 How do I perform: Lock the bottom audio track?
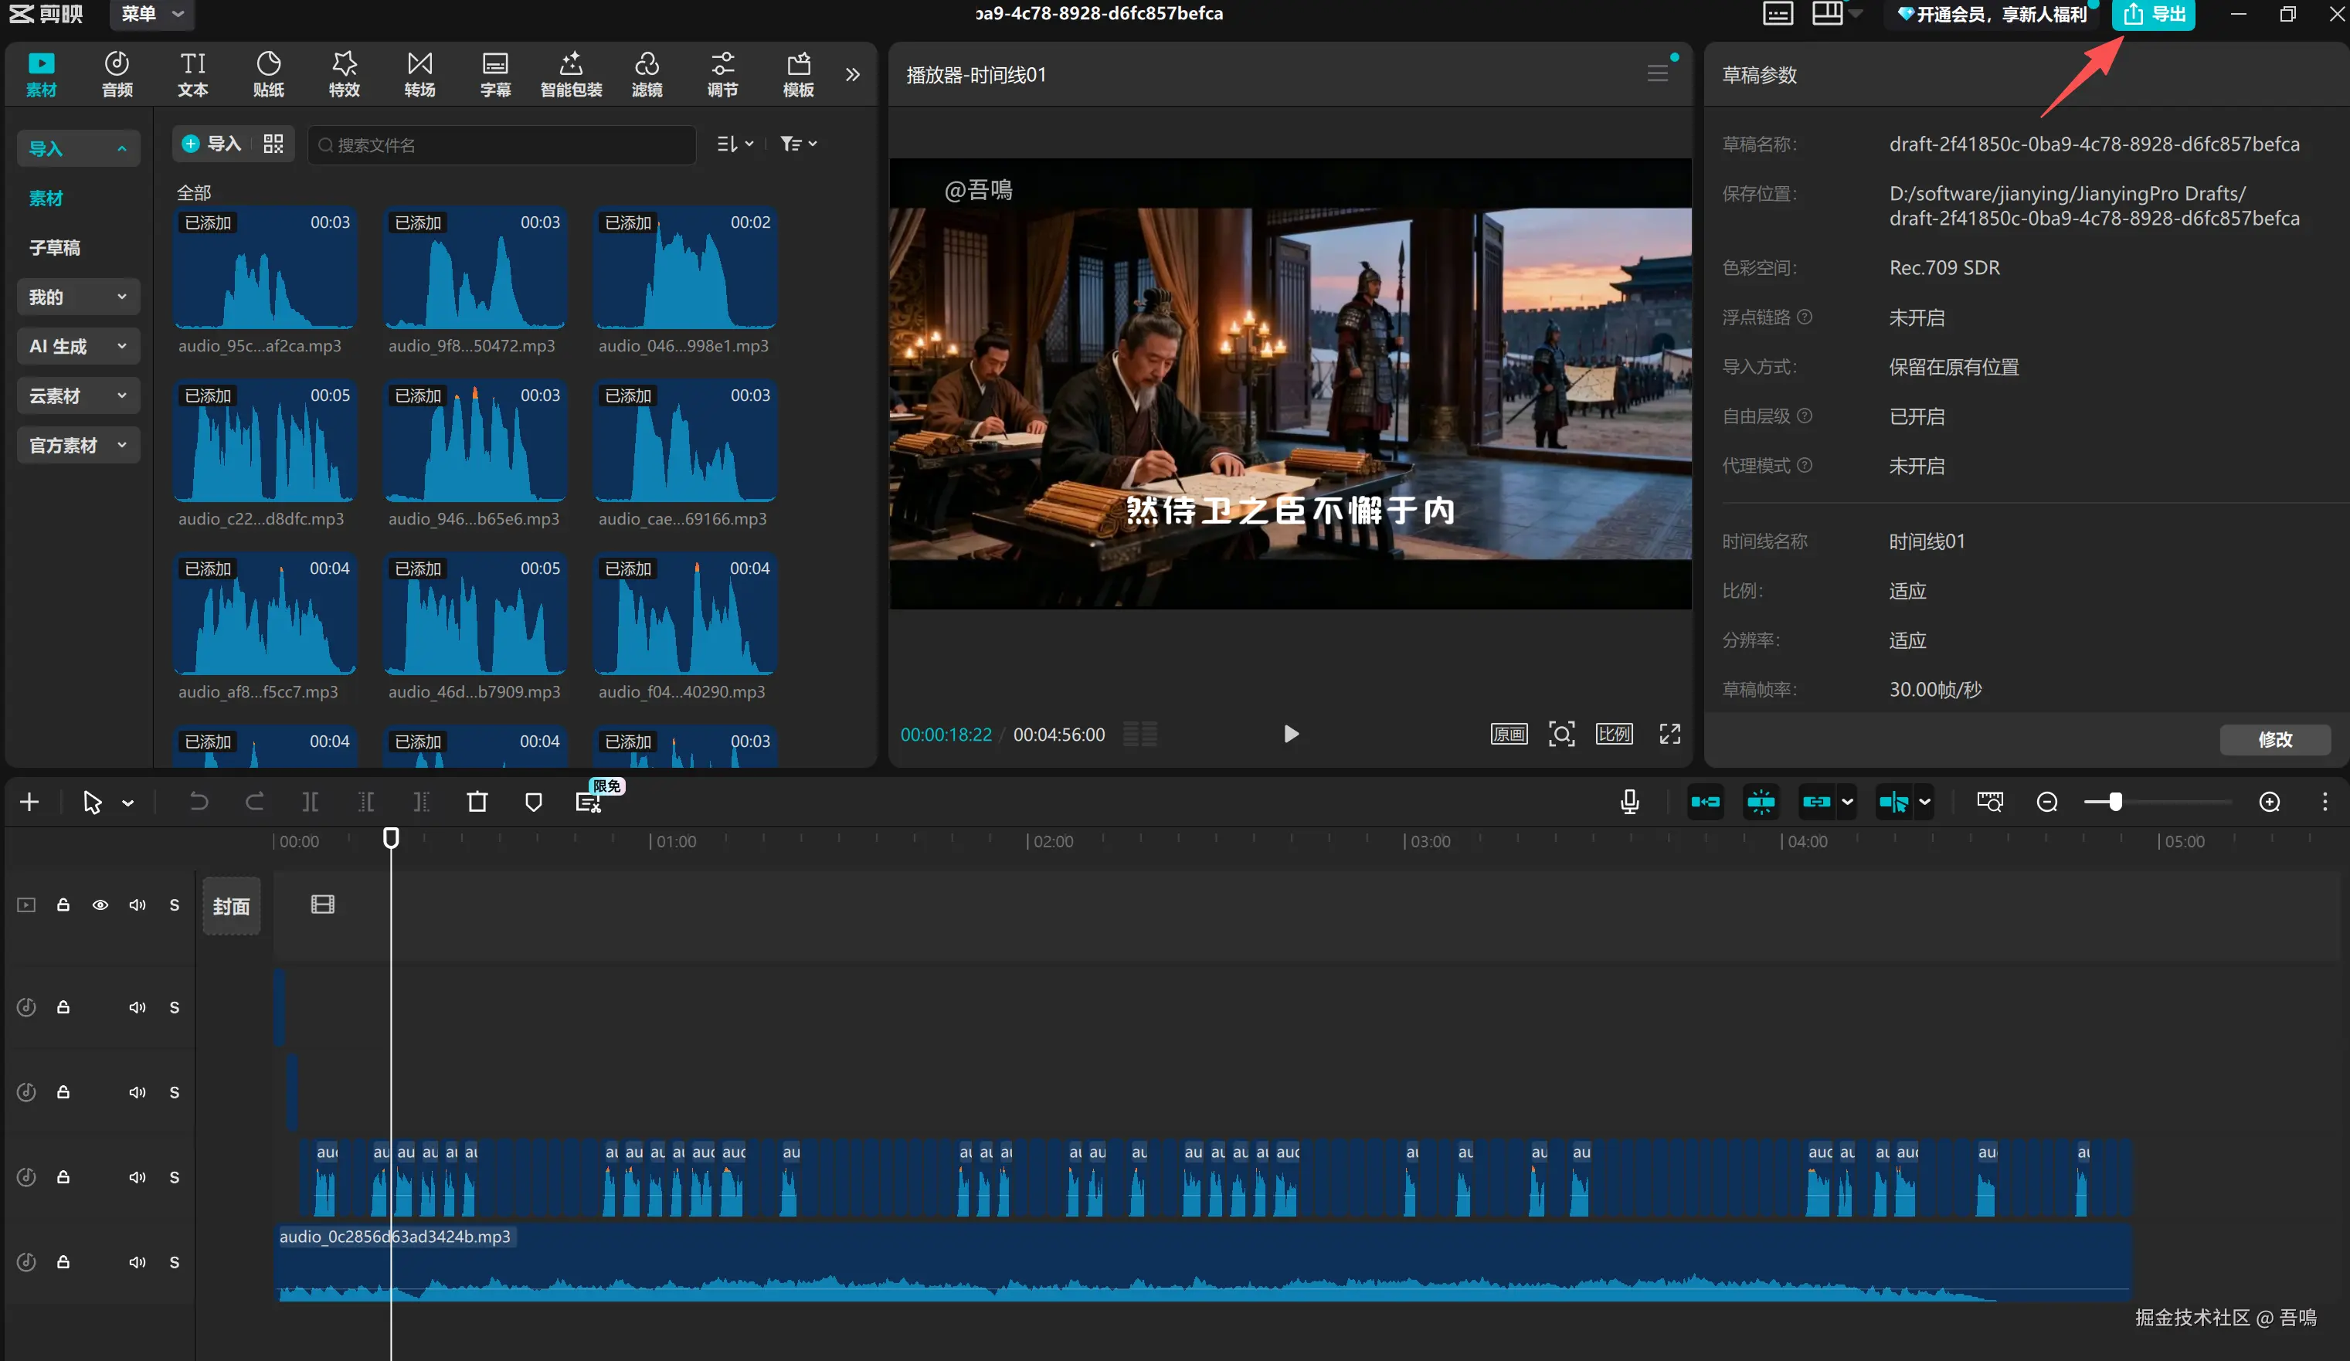63,1262
